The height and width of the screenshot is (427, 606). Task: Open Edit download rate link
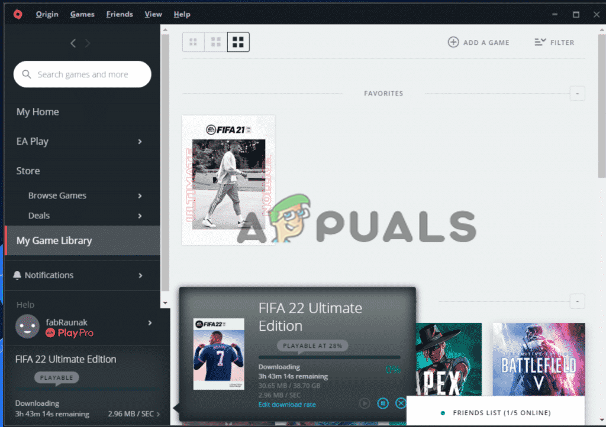pyautogui.click(x=287, y=405)
